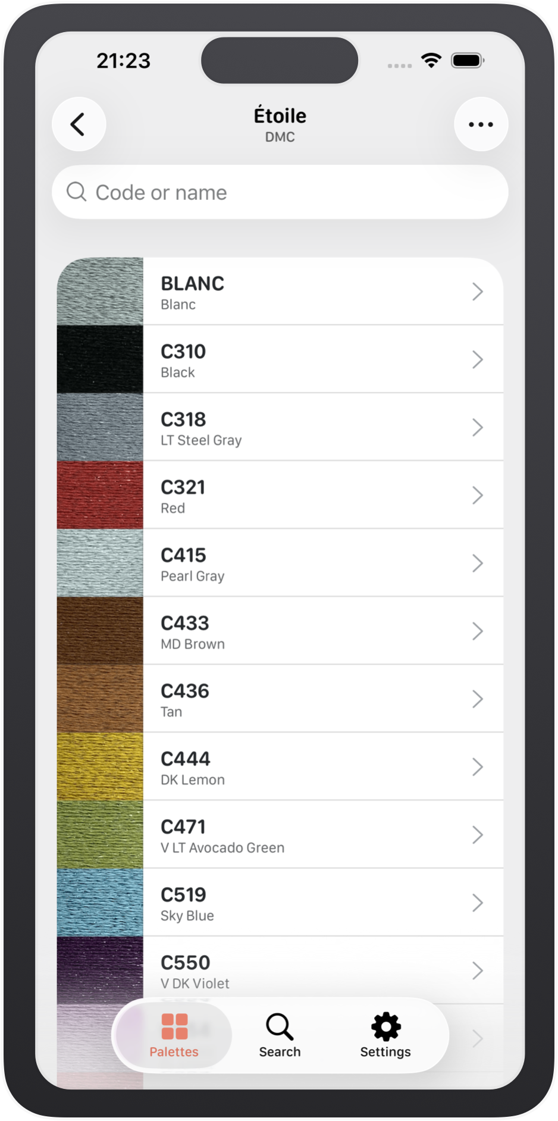Select the Palettes tab label
Screen dimensions: 558x1121
(x=174, y=1051)
